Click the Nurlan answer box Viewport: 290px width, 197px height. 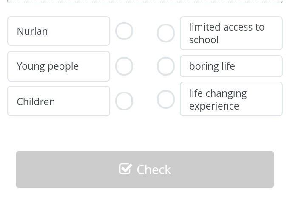pos(59,31)
